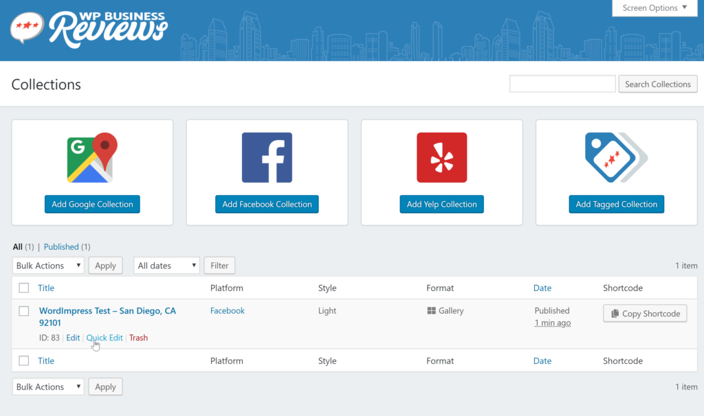Click the Style column header
704x416 pixels.
327,288
